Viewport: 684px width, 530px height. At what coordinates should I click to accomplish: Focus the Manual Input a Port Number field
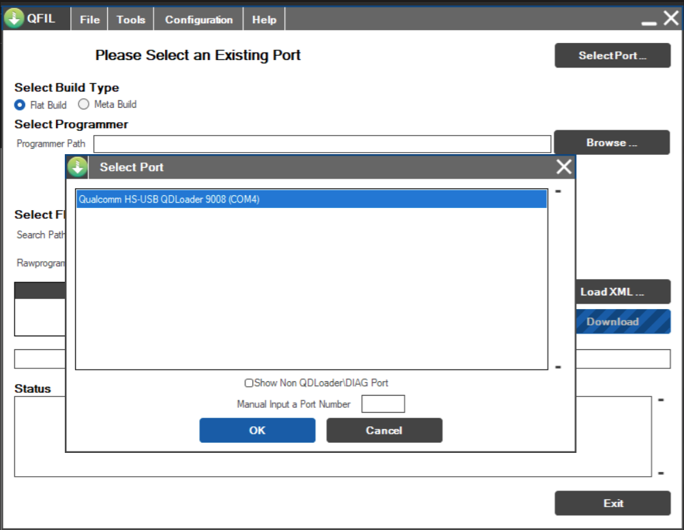point(383,404)
